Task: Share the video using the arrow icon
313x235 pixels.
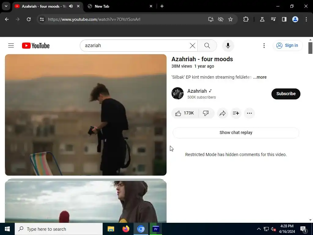Action: (223, 113)
